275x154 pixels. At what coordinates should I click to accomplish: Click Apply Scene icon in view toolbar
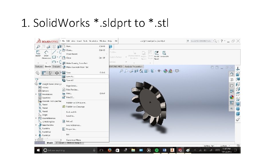tap(170, 71)
